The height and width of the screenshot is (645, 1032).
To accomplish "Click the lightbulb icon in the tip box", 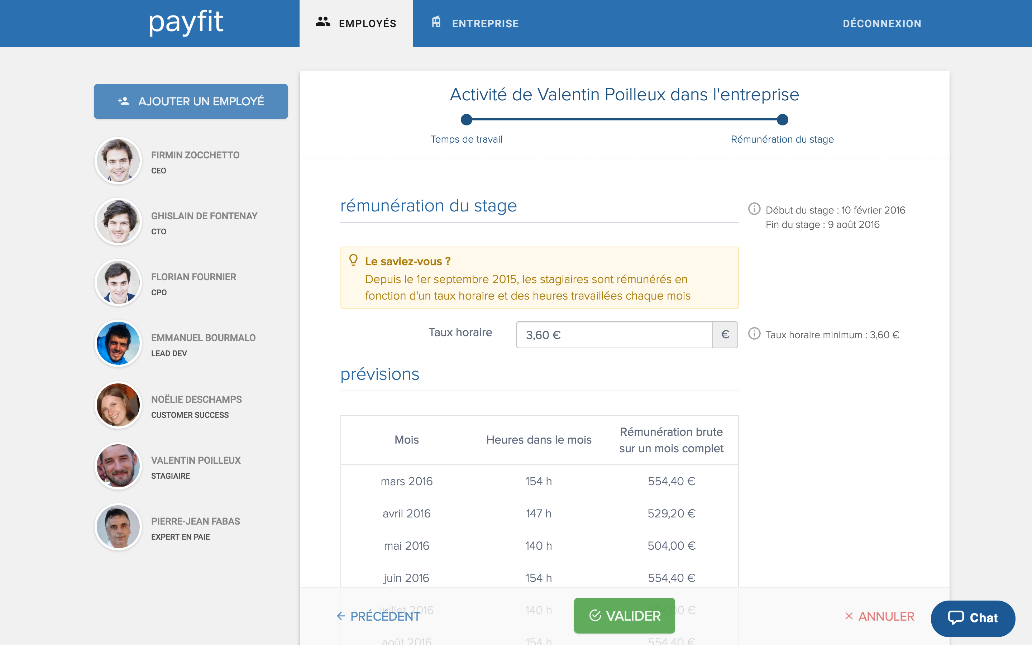I will tap(353, 260).
